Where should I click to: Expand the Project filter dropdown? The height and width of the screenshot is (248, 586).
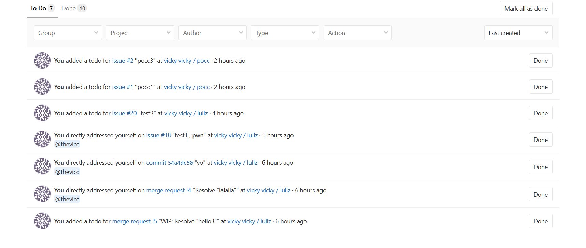click(140, 33)
